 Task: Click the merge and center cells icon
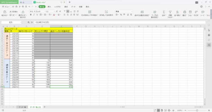(90, 12)
